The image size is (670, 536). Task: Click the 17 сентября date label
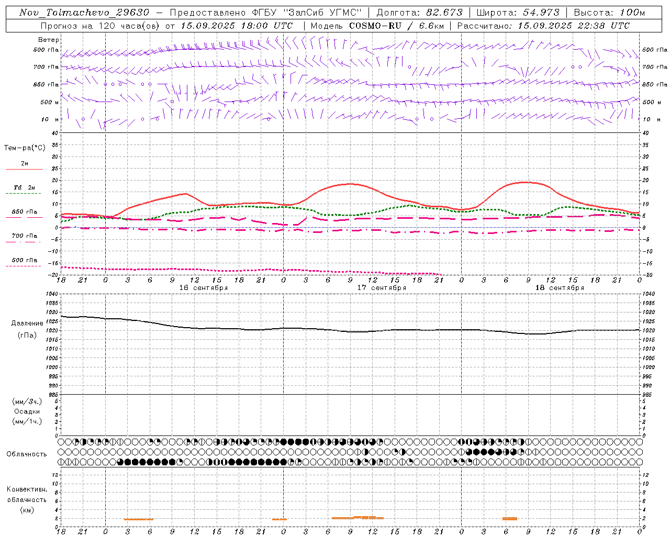coord(382,288)
